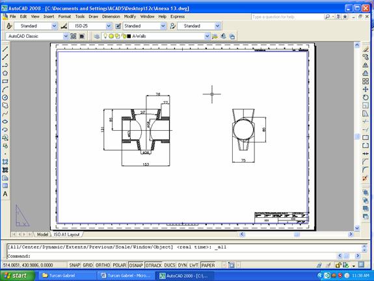Viewport: 374px width, 281px height.
Task: Open the Express menu
Action: pos(178,16)
